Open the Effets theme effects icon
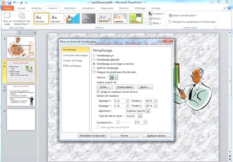Image resolution: width=233 pixels, height=162 pixels. tap(150, 23)
